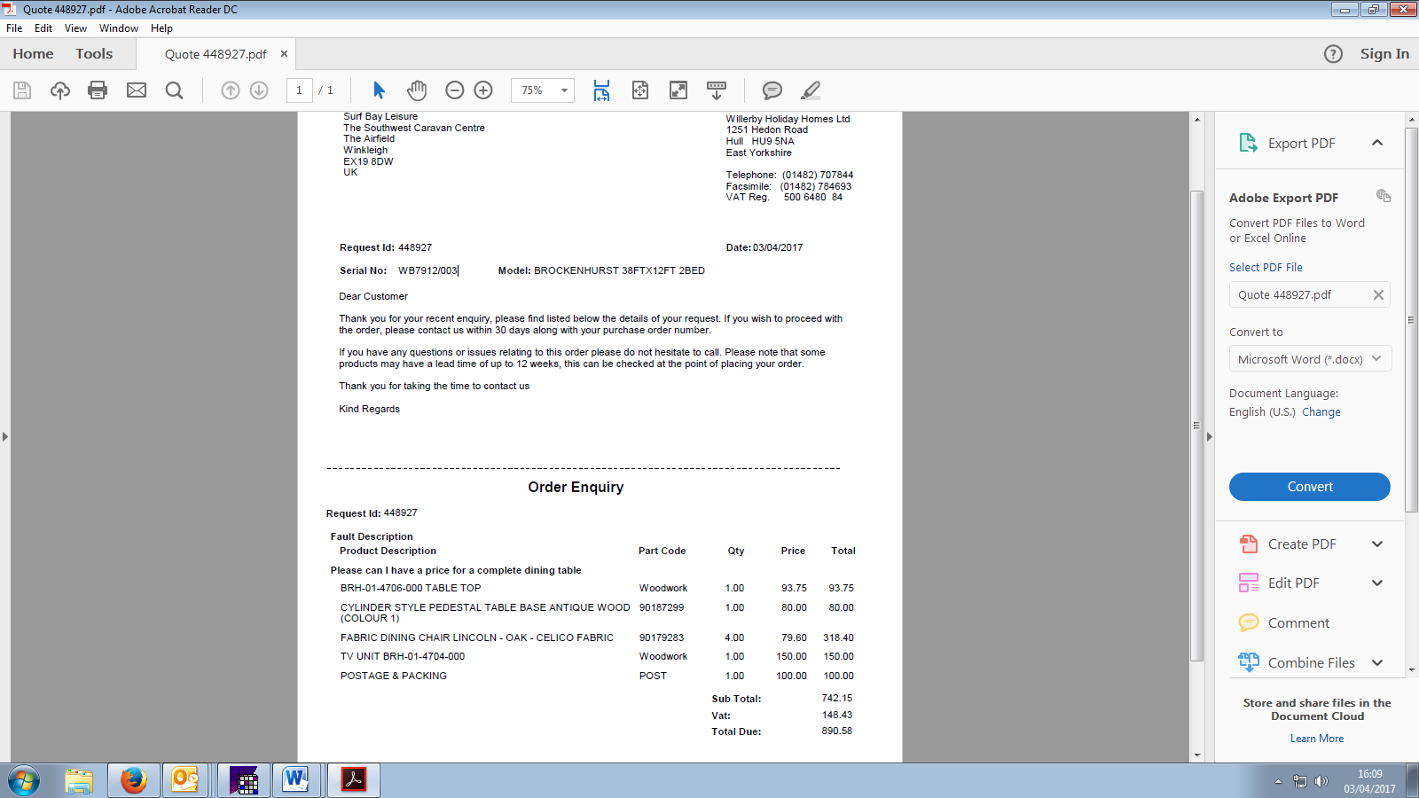Expand the Edit PDF section chevron
Viewport: 1419px width, 798px height.
click(x=1377, y=583)
